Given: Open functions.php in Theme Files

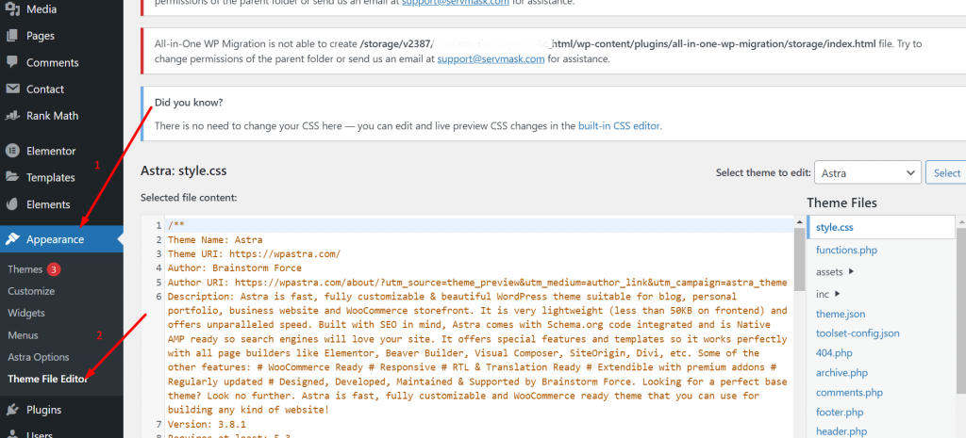Looking at the screenshot, I should point(846,250).
